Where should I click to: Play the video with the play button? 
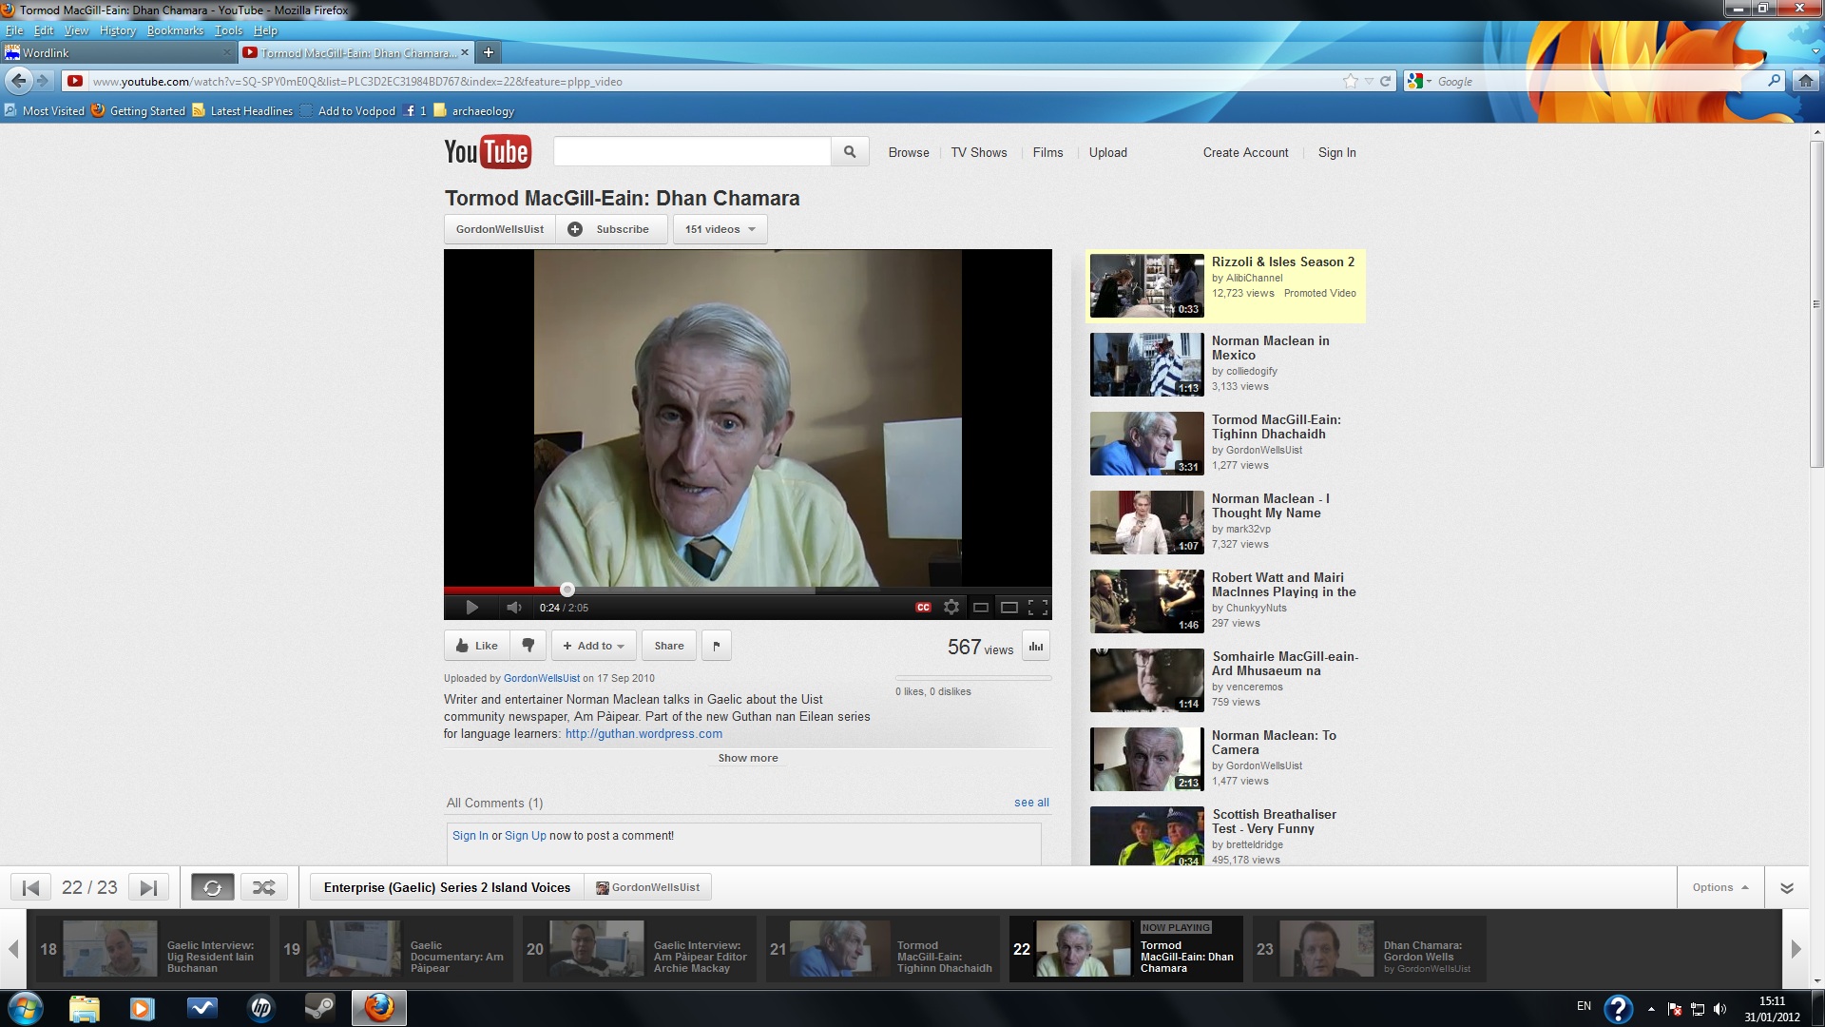click(x=471, y=608)
